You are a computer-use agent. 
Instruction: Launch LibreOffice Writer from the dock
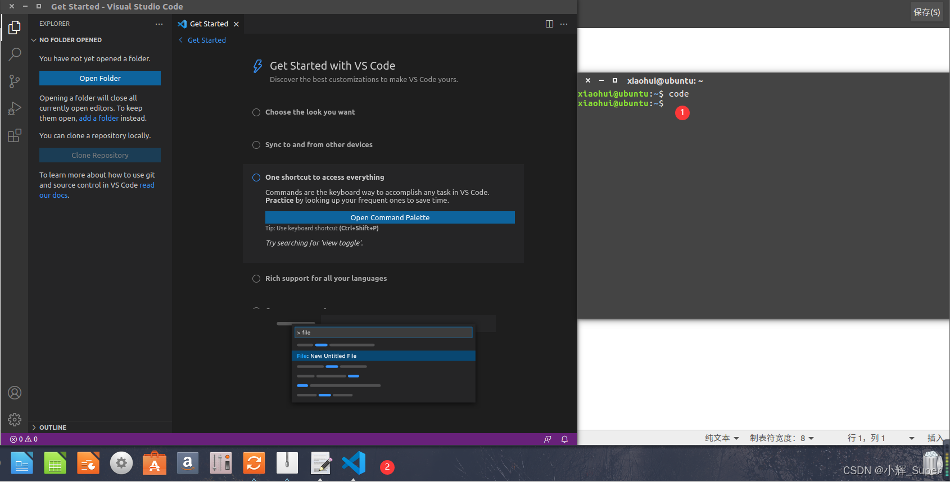tap(22, 463)
